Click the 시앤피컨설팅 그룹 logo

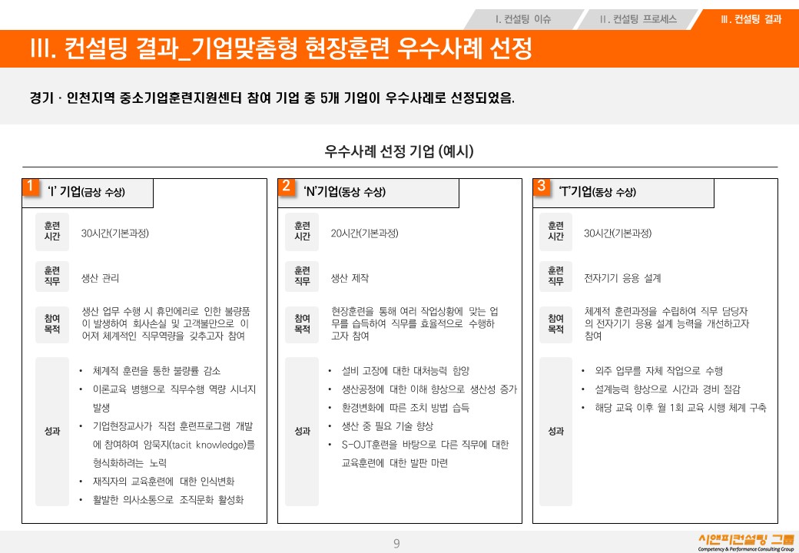(x=745, y=542)
